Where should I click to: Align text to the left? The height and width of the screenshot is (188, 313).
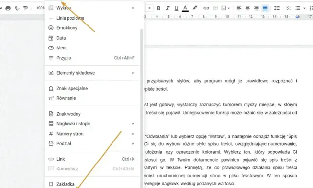(239, 8)
